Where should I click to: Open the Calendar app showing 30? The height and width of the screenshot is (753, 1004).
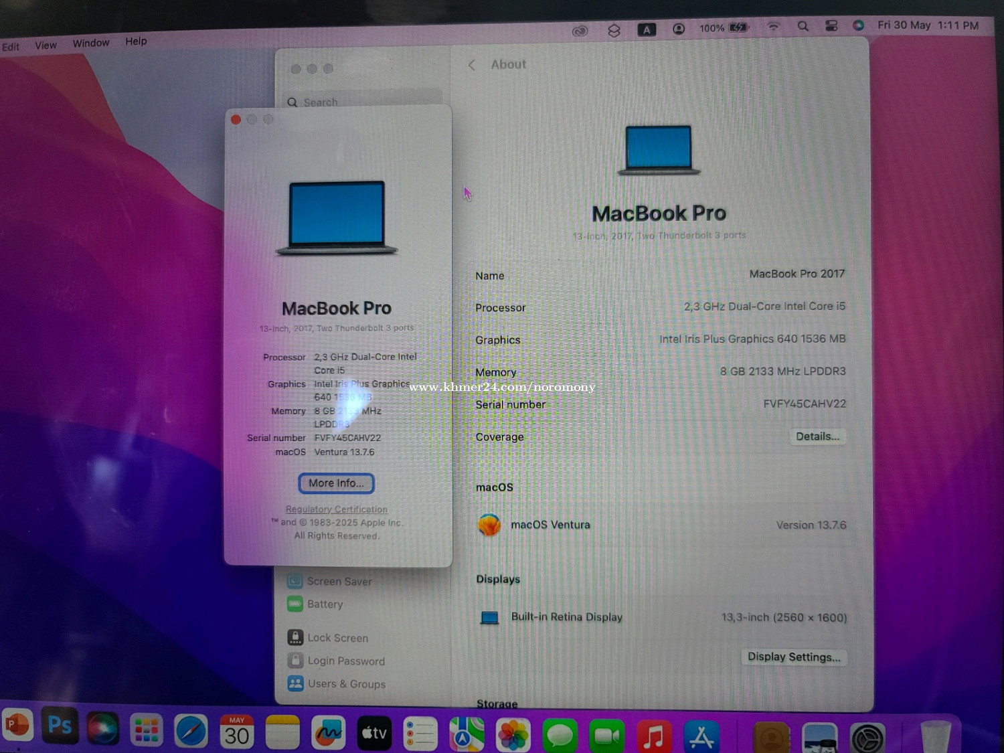[236, 732]
